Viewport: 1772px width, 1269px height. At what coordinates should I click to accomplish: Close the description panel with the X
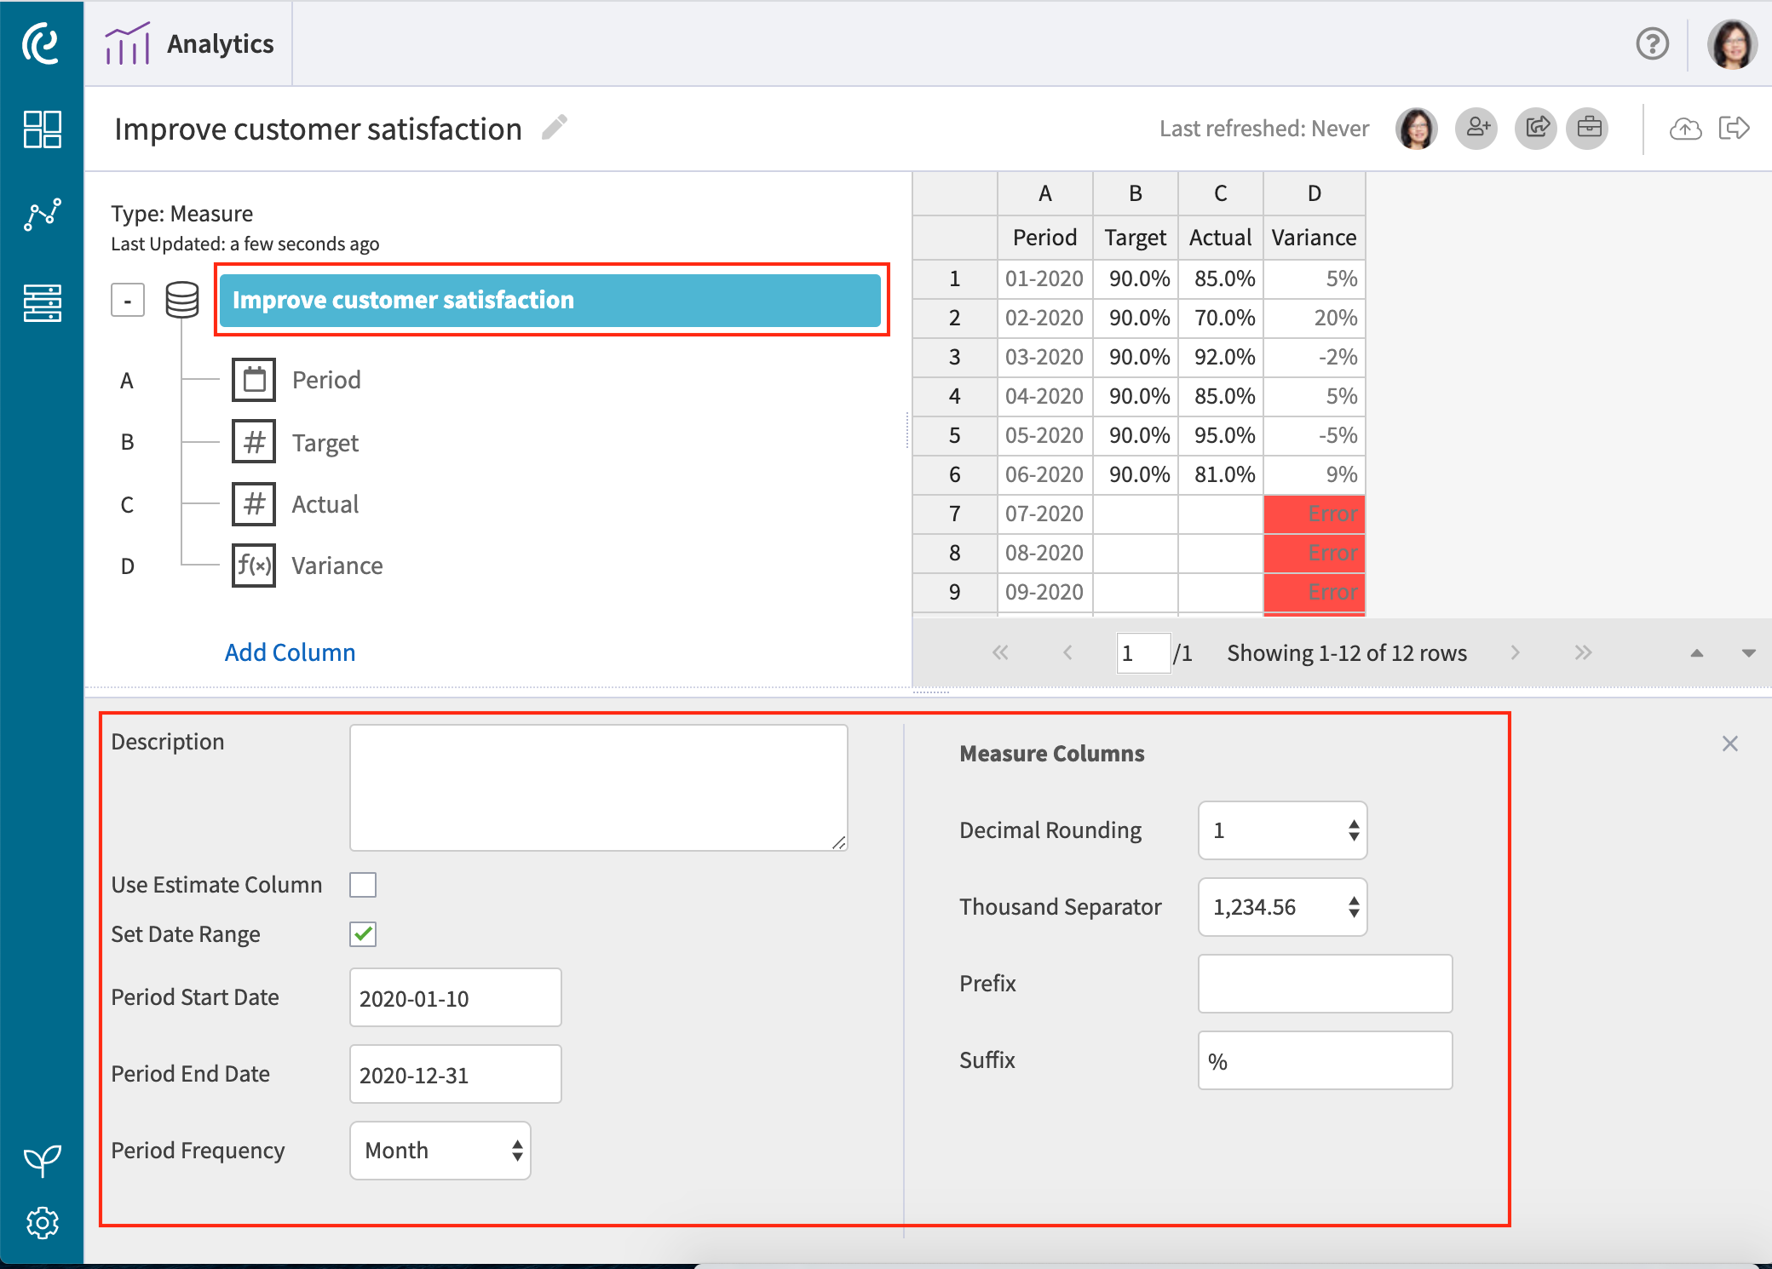click(1729, 743)
